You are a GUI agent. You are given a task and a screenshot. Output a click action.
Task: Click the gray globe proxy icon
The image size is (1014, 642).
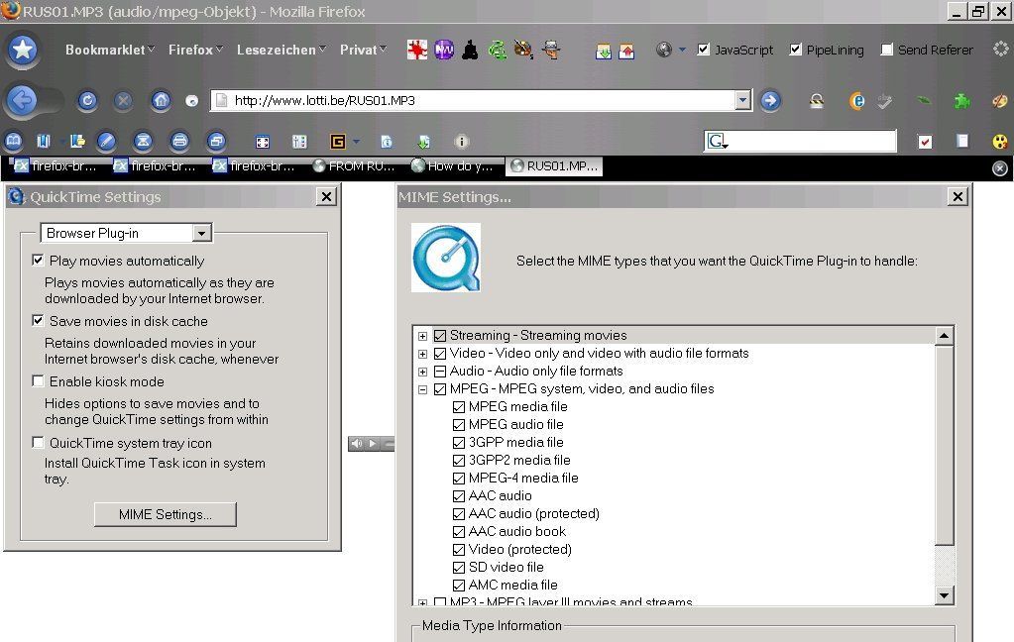click(x=663, y=50)
